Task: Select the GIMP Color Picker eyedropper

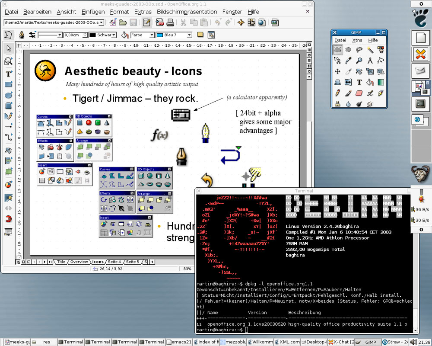Action: tap(348, 61)
